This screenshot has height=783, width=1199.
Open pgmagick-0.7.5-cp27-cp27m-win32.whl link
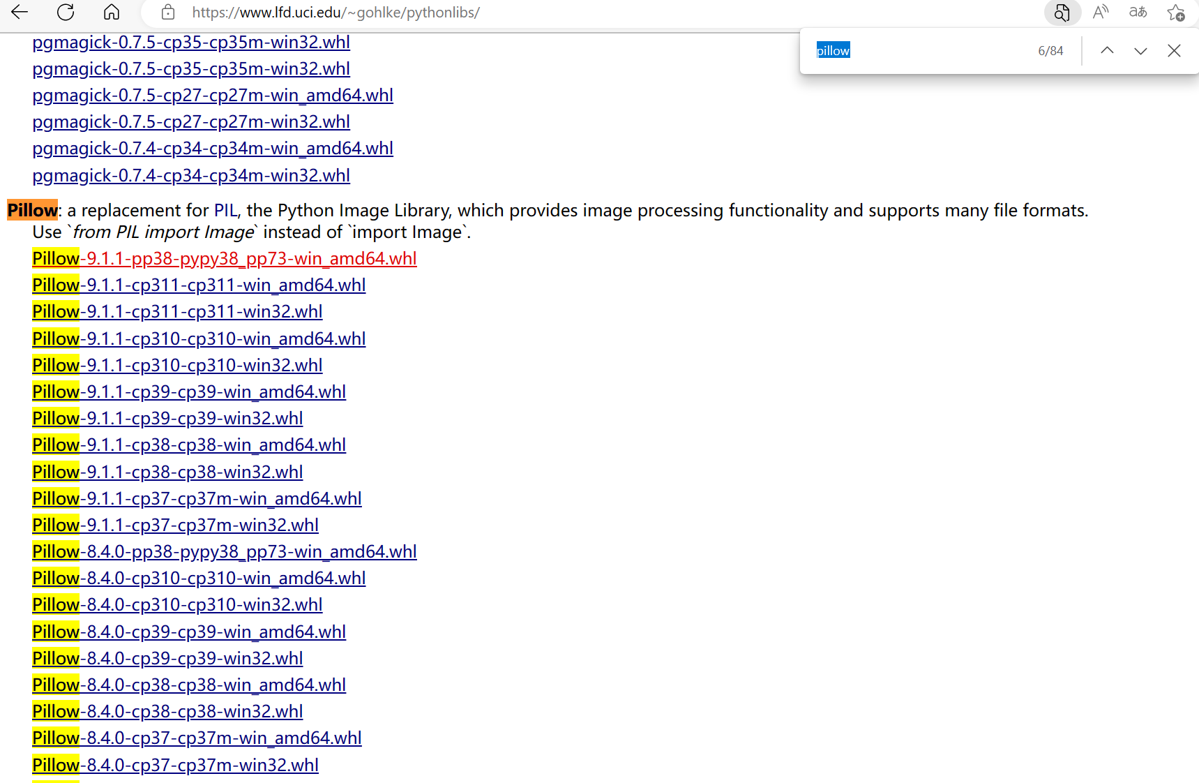[191, 121]
